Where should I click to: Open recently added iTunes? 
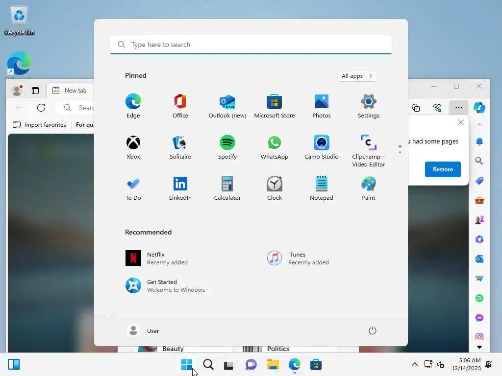tap(298, 258)
